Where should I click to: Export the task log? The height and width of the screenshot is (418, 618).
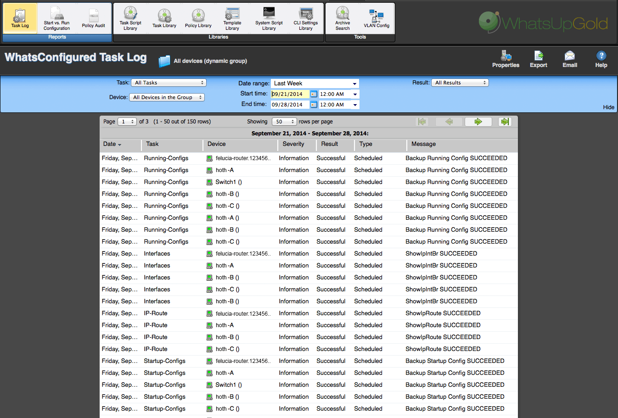[538, 59]
